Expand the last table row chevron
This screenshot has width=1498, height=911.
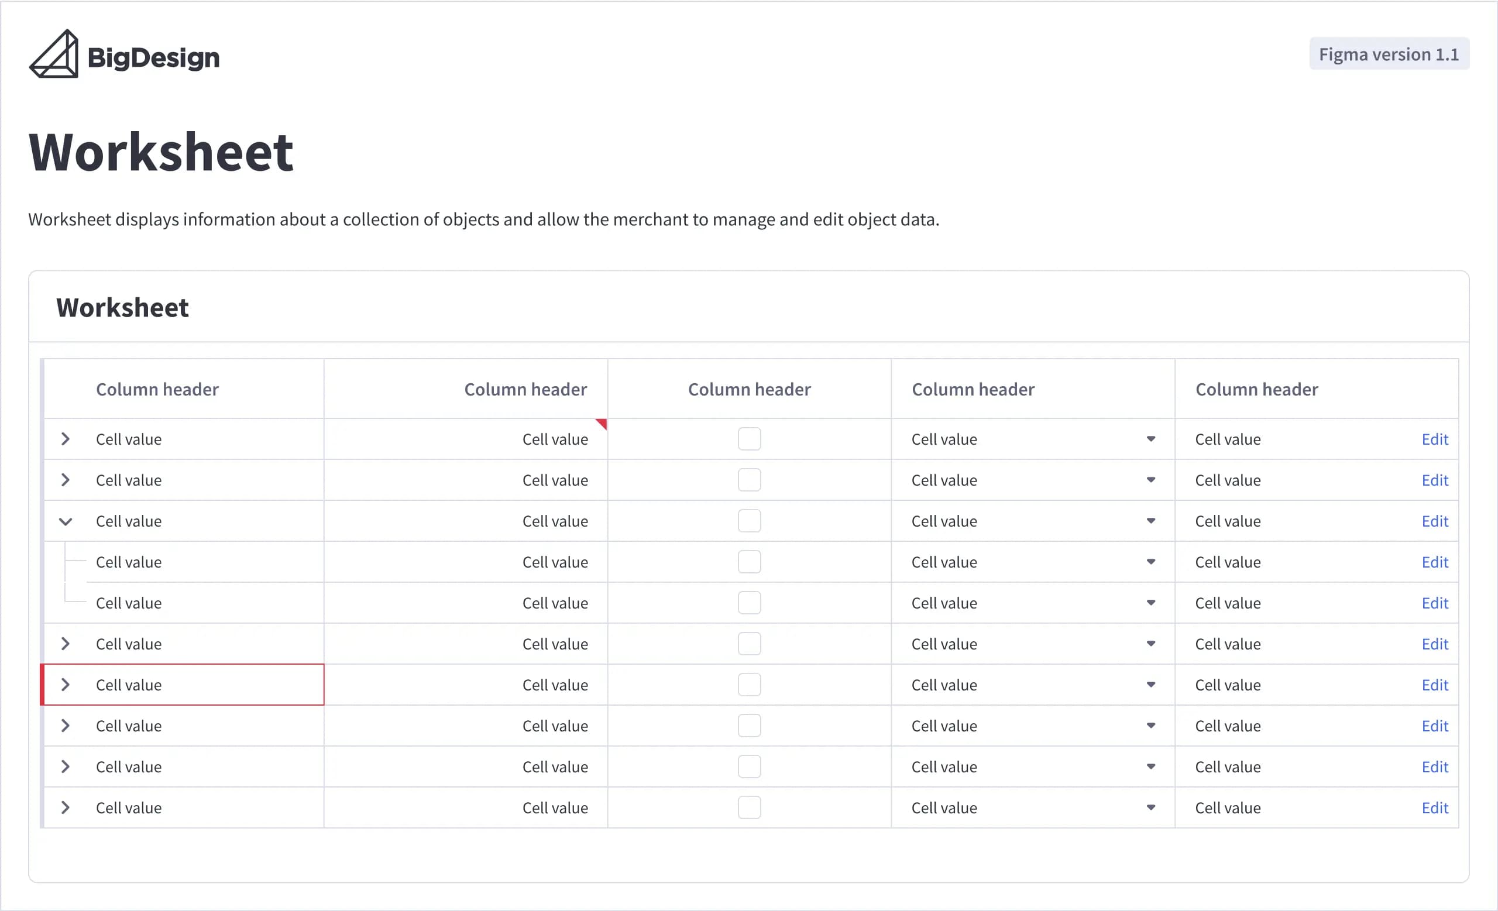tap(66, 807)
